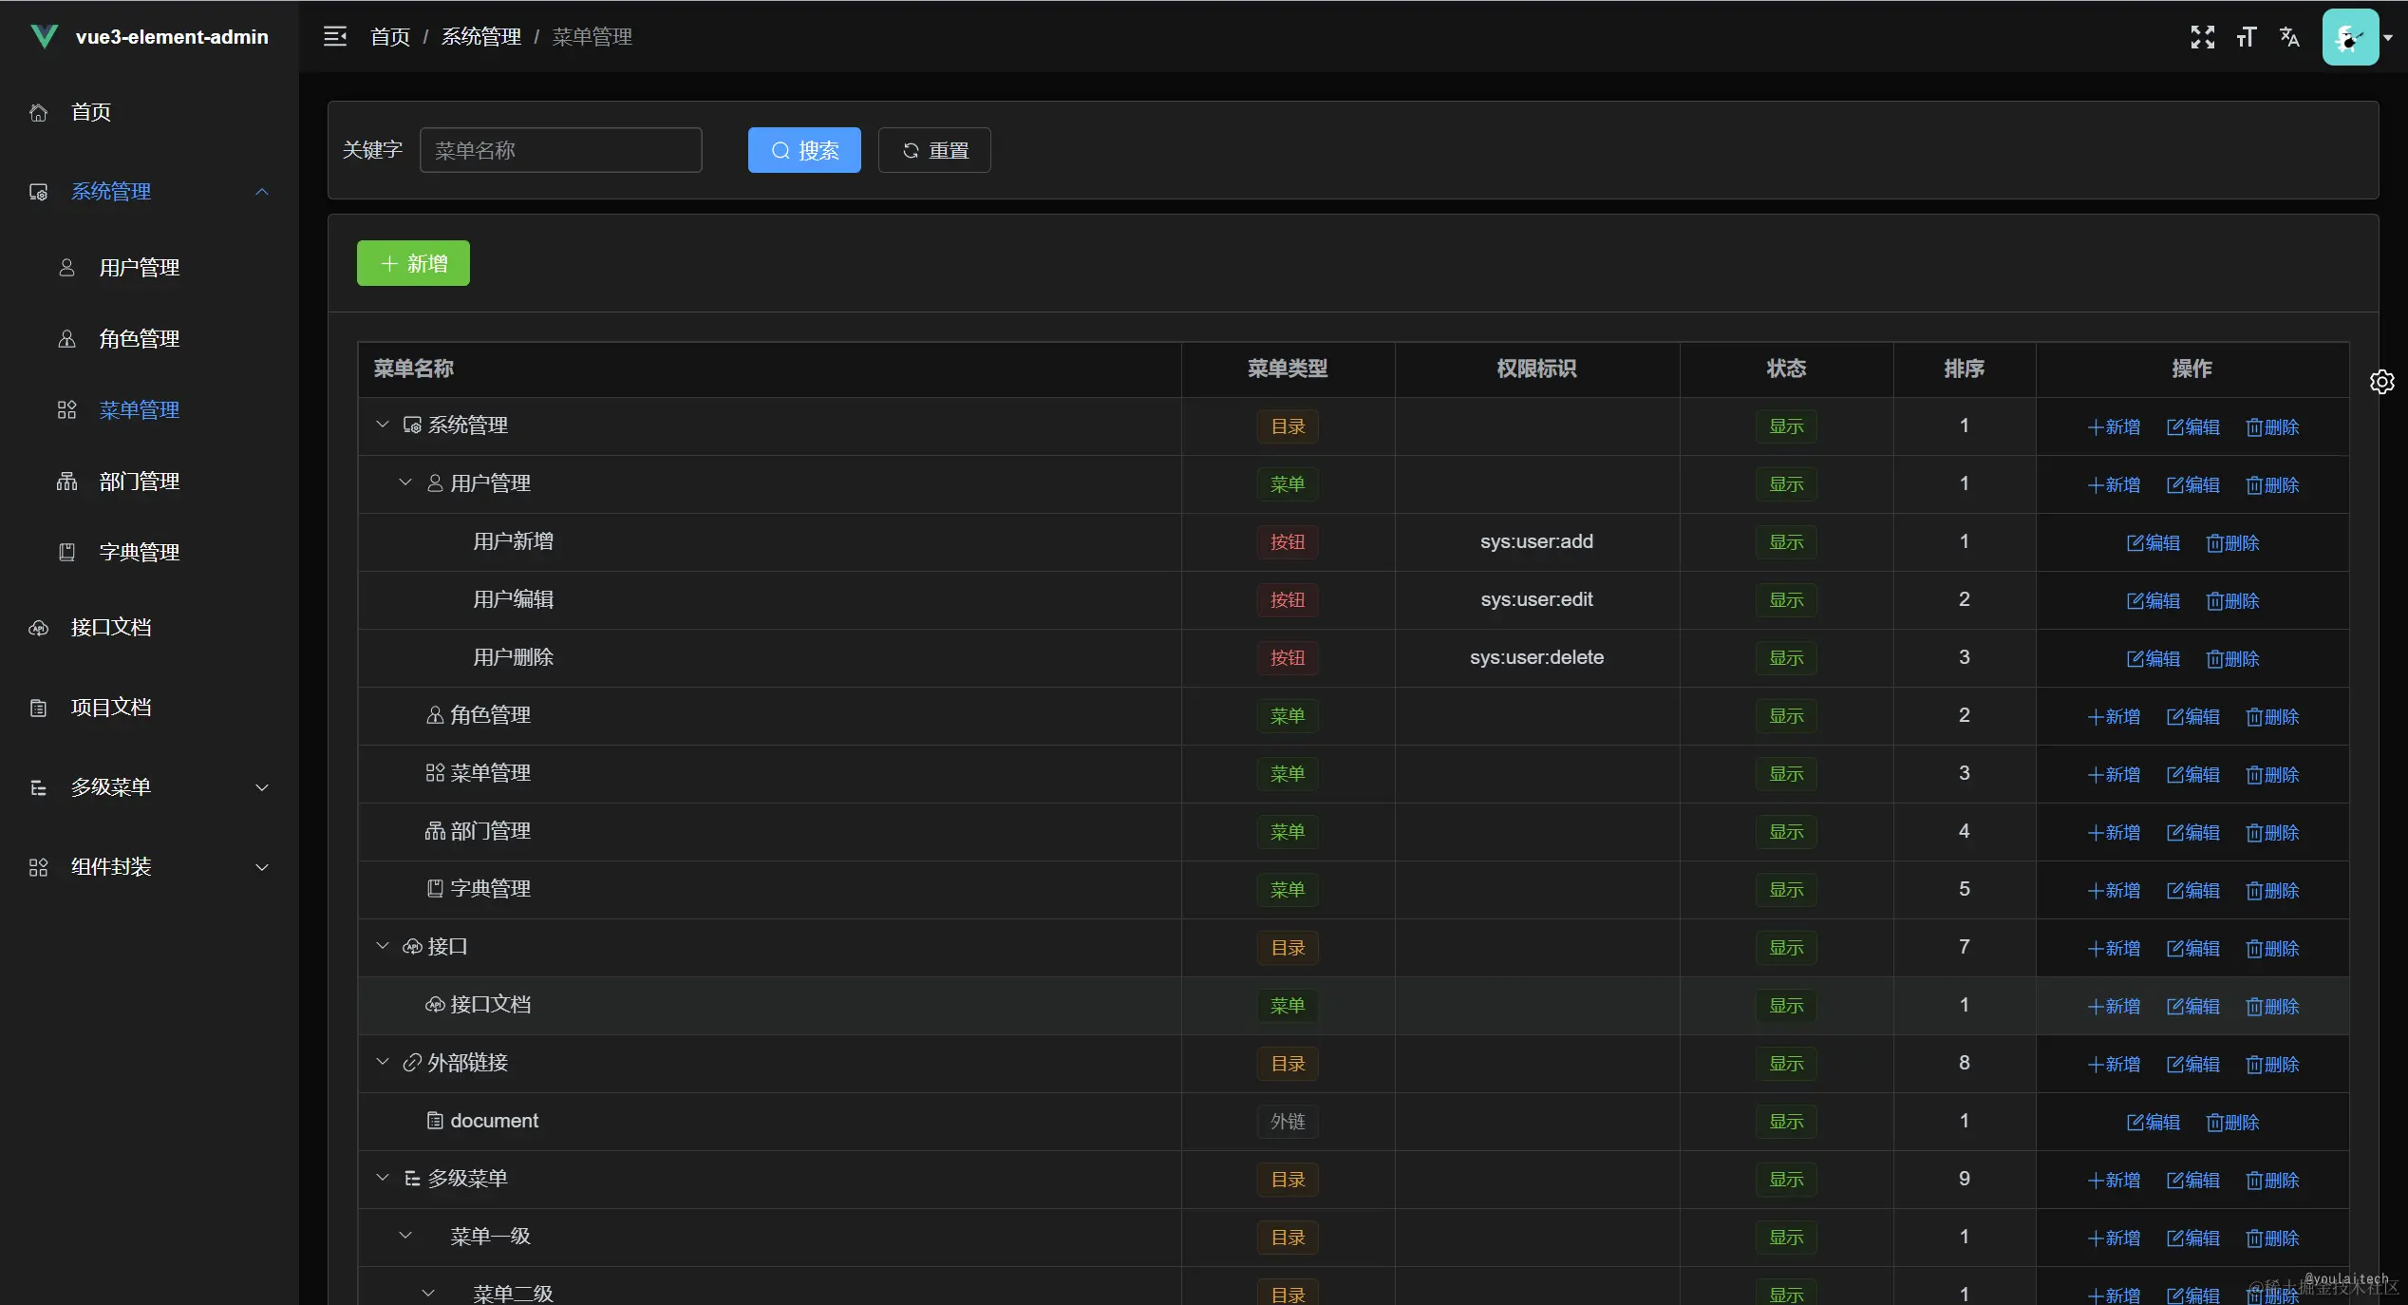Open 角色管理 in the sidebar
2408x1305 pixels.
[x=140, y=339]
